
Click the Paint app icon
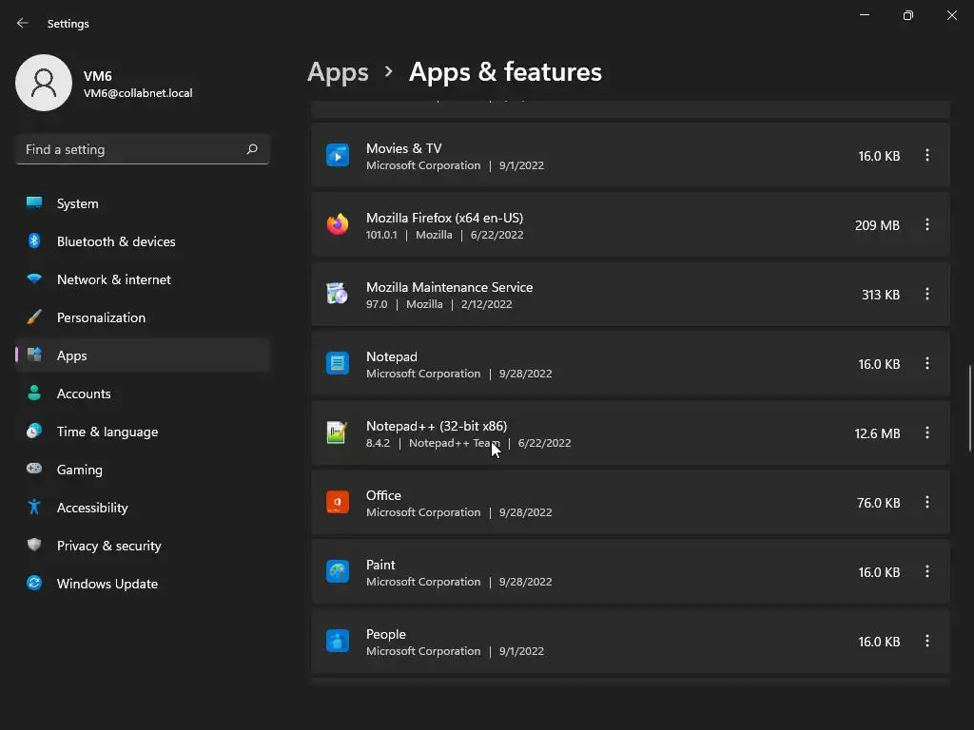(338, 571)
